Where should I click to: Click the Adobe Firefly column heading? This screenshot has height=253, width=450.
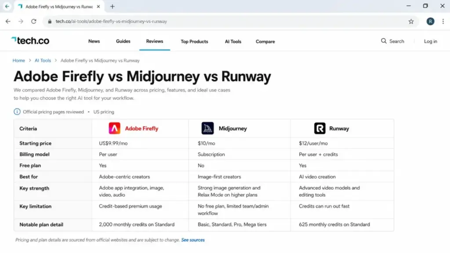(x=142, y=129)
